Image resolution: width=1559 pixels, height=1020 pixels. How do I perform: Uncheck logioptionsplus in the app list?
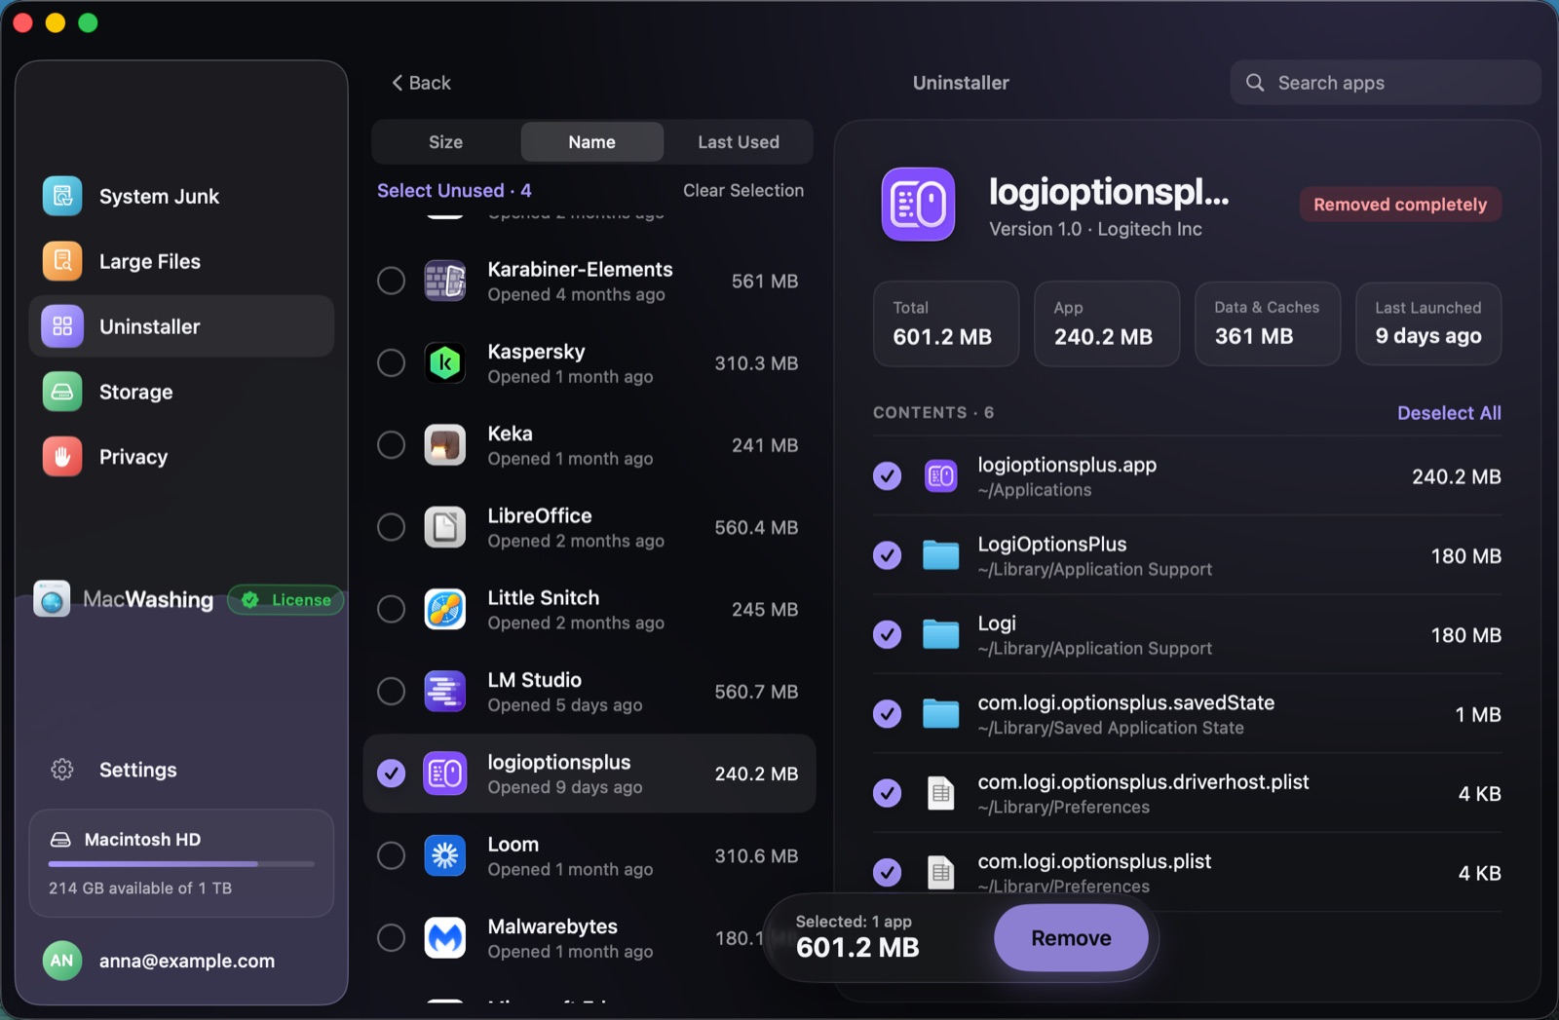coord(391,774)
